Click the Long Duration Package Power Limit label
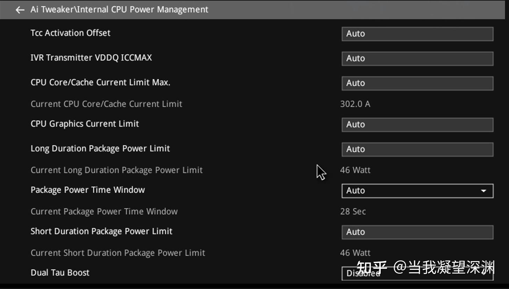This screenshot has height=289, width=509. pos(100,149)
